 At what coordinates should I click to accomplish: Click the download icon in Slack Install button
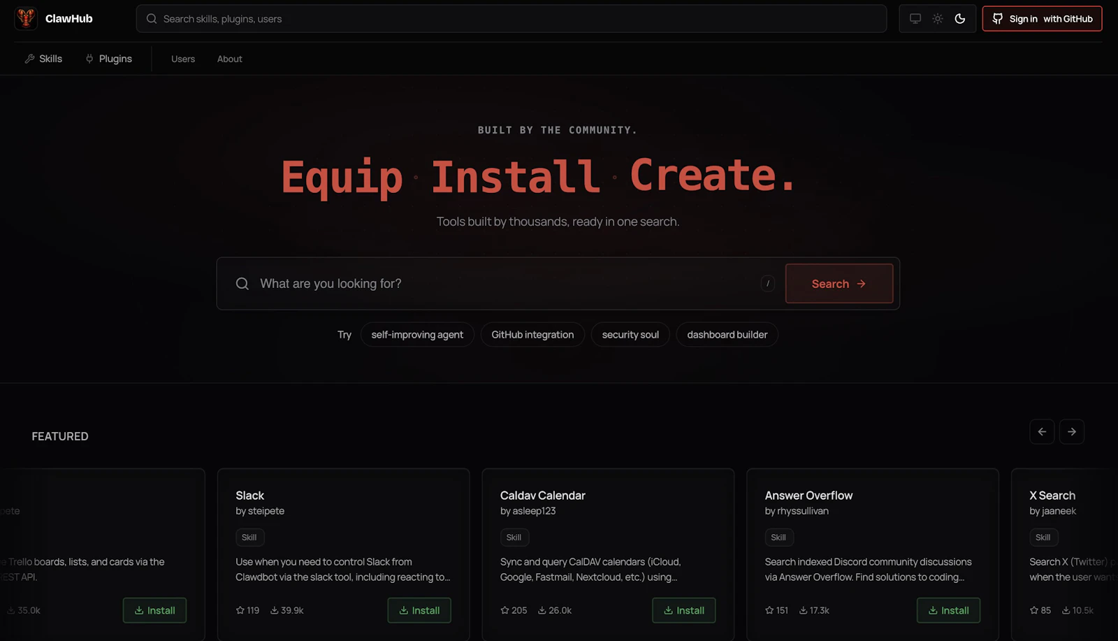[404, 610]
